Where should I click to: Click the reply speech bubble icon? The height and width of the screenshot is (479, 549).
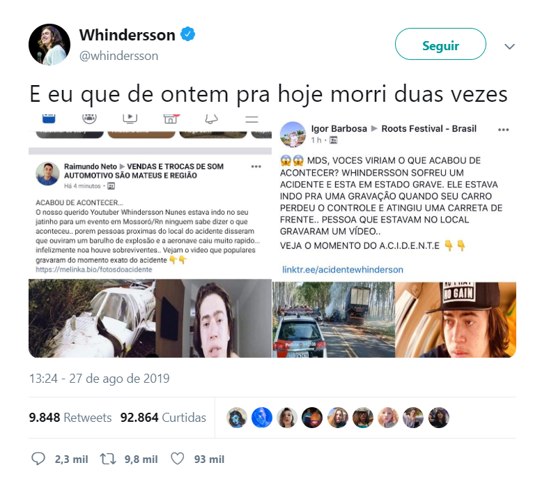tap(38, 459)
